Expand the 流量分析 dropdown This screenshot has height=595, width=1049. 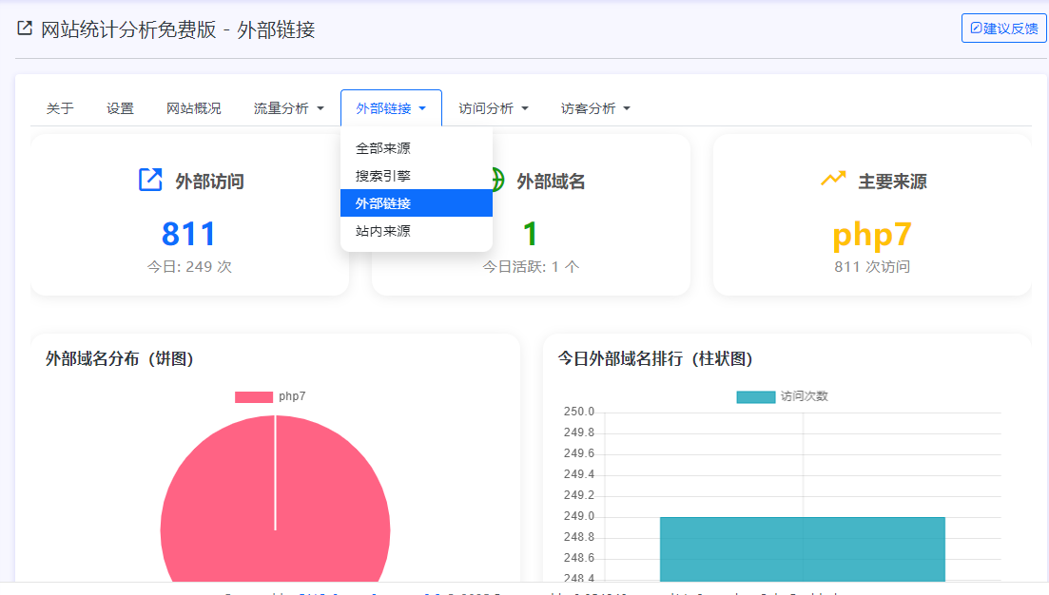point(288,108)
